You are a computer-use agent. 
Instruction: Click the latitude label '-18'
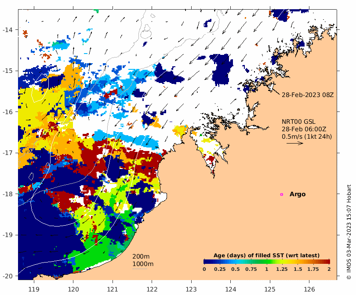[x=7, y=194]
